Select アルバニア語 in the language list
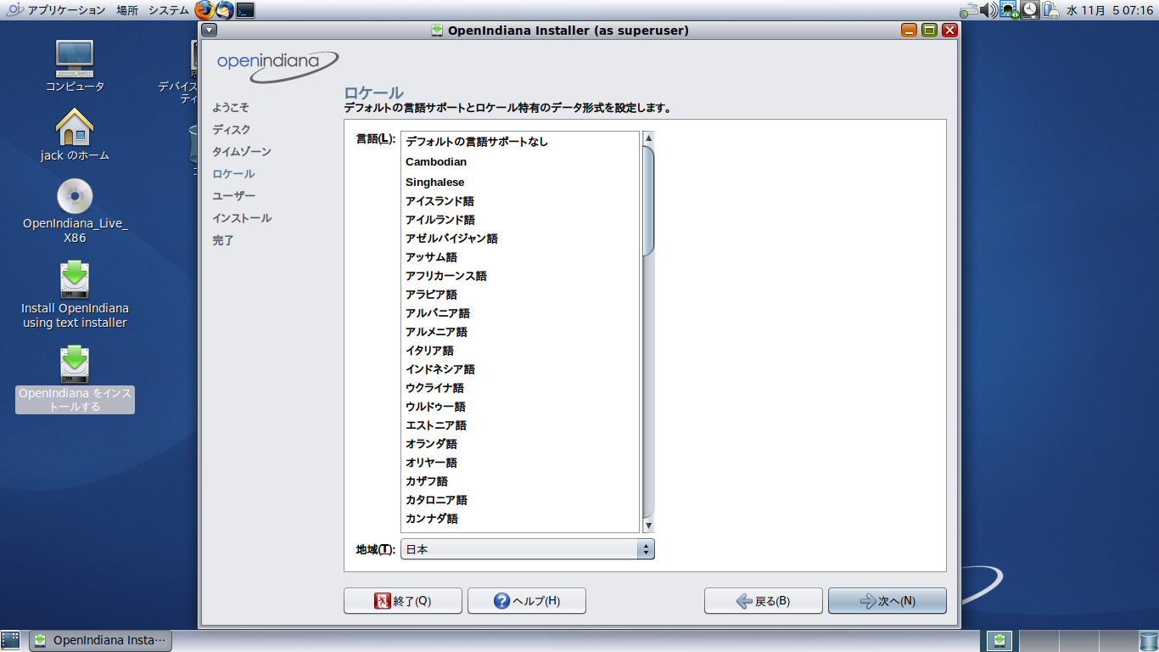Image resolution: width=1159 pixels, height=652 pixels. click(x=520, y=313)
